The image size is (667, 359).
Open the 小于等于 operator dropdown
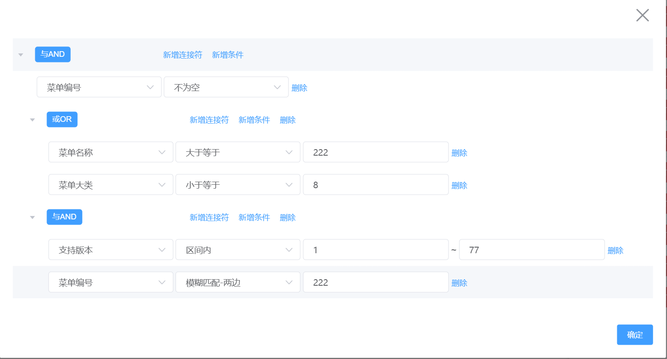coord(238,185)
